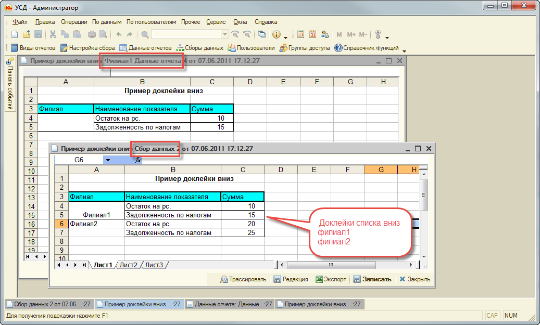Expand the cell name box dropdown showing G6
This screenshot has height=325, width=540.
[x=108, y=160]
